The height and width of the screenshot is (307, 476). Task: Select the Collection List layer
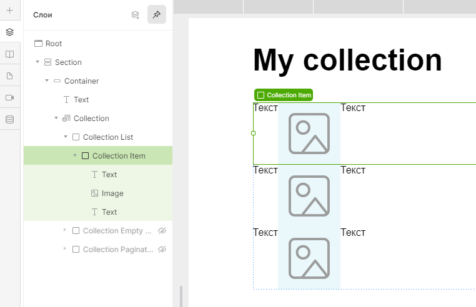point(98,137)
